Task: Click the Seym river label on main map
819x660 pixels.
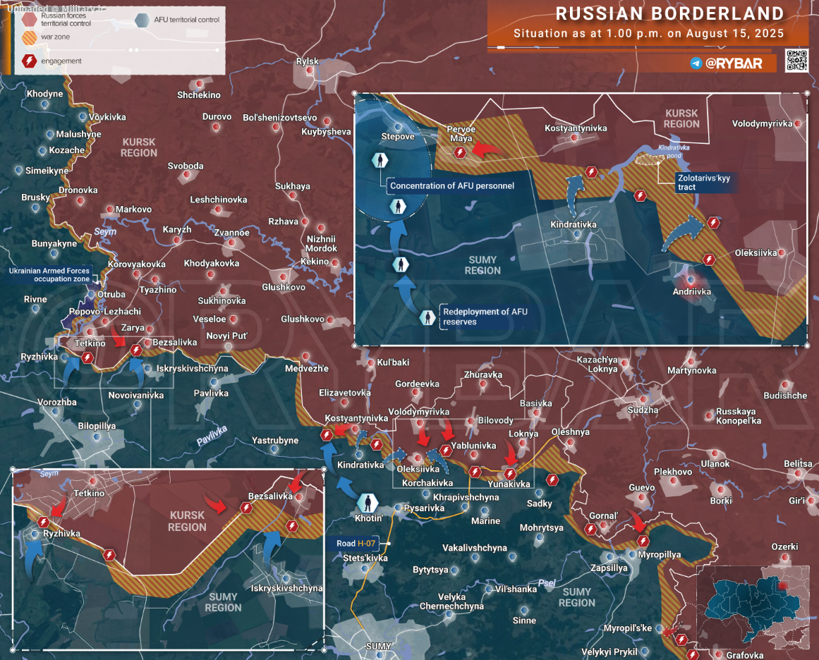Action: click(x=105, y=231)
